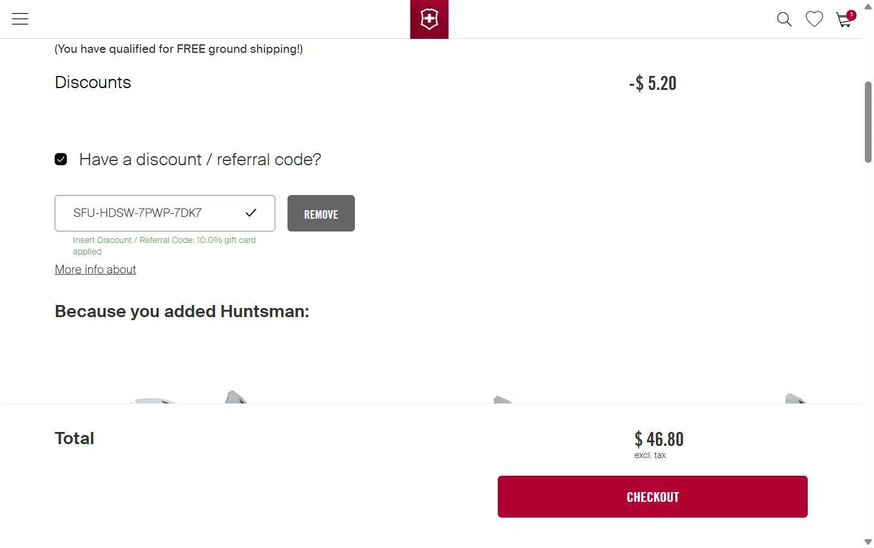The width and height of the screenshot is (874, 548).
Task: Open the 'More info about' link
Action: pyautogui.click(x=95, y=269)
